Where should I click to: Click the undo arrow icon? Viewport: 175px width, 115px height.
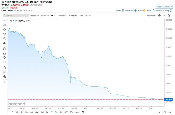coord(5,58)
